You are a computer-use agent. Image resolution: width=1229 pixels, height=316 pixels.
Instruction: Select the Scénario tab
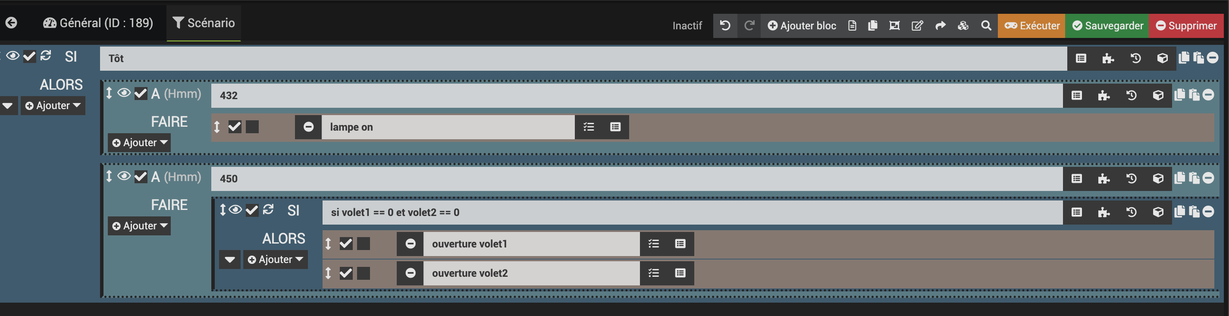pyautogui.click(x=204, y=23)
